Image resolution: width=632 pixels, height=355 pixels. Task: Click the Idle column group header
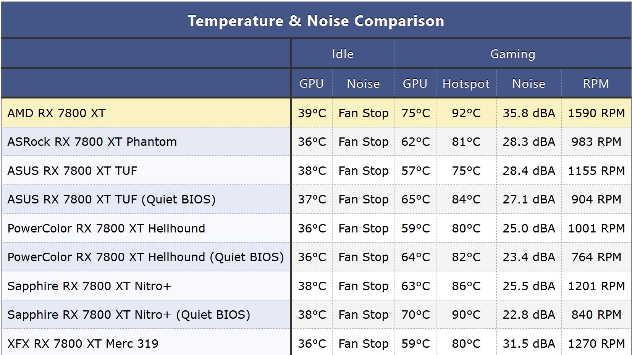(x=343, y=54)
